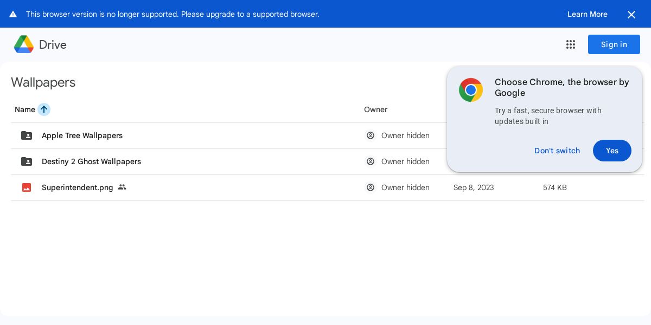Click the Destiny 2 Ghost folder icon

[27, 161]
